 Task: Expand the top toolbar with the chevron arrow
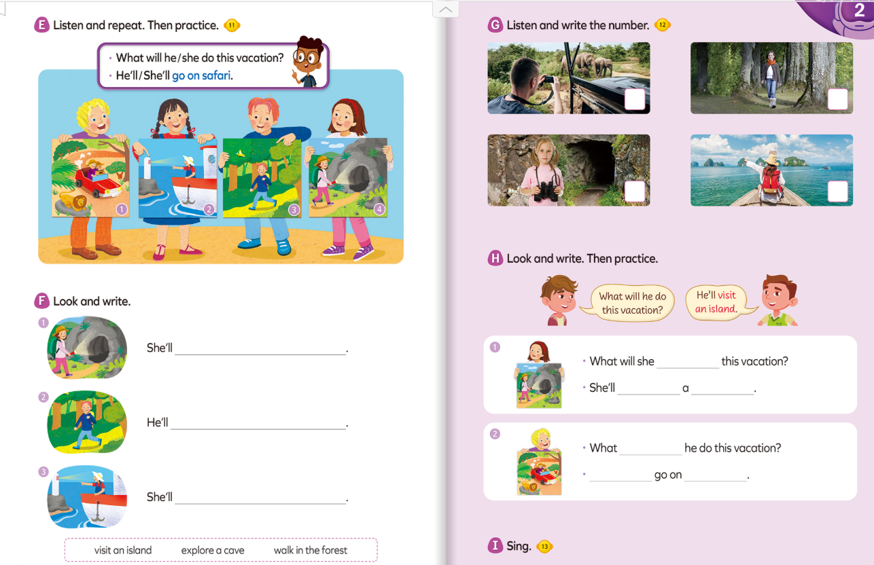click(445, 10)
